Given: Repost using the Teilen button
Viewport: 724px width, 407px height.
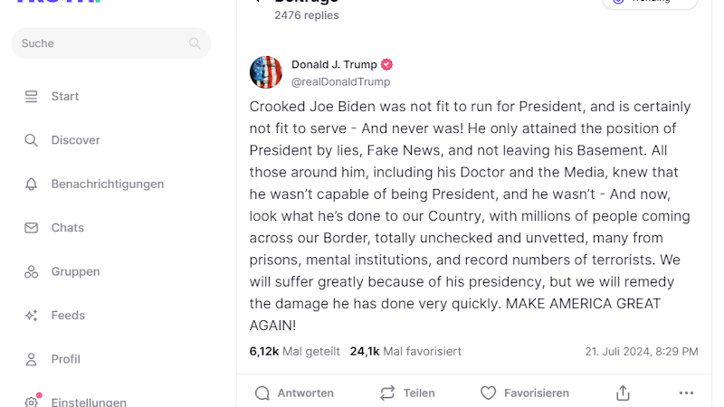Looking at the screenshot, I should pyautogui.click(x=407, y=393).
